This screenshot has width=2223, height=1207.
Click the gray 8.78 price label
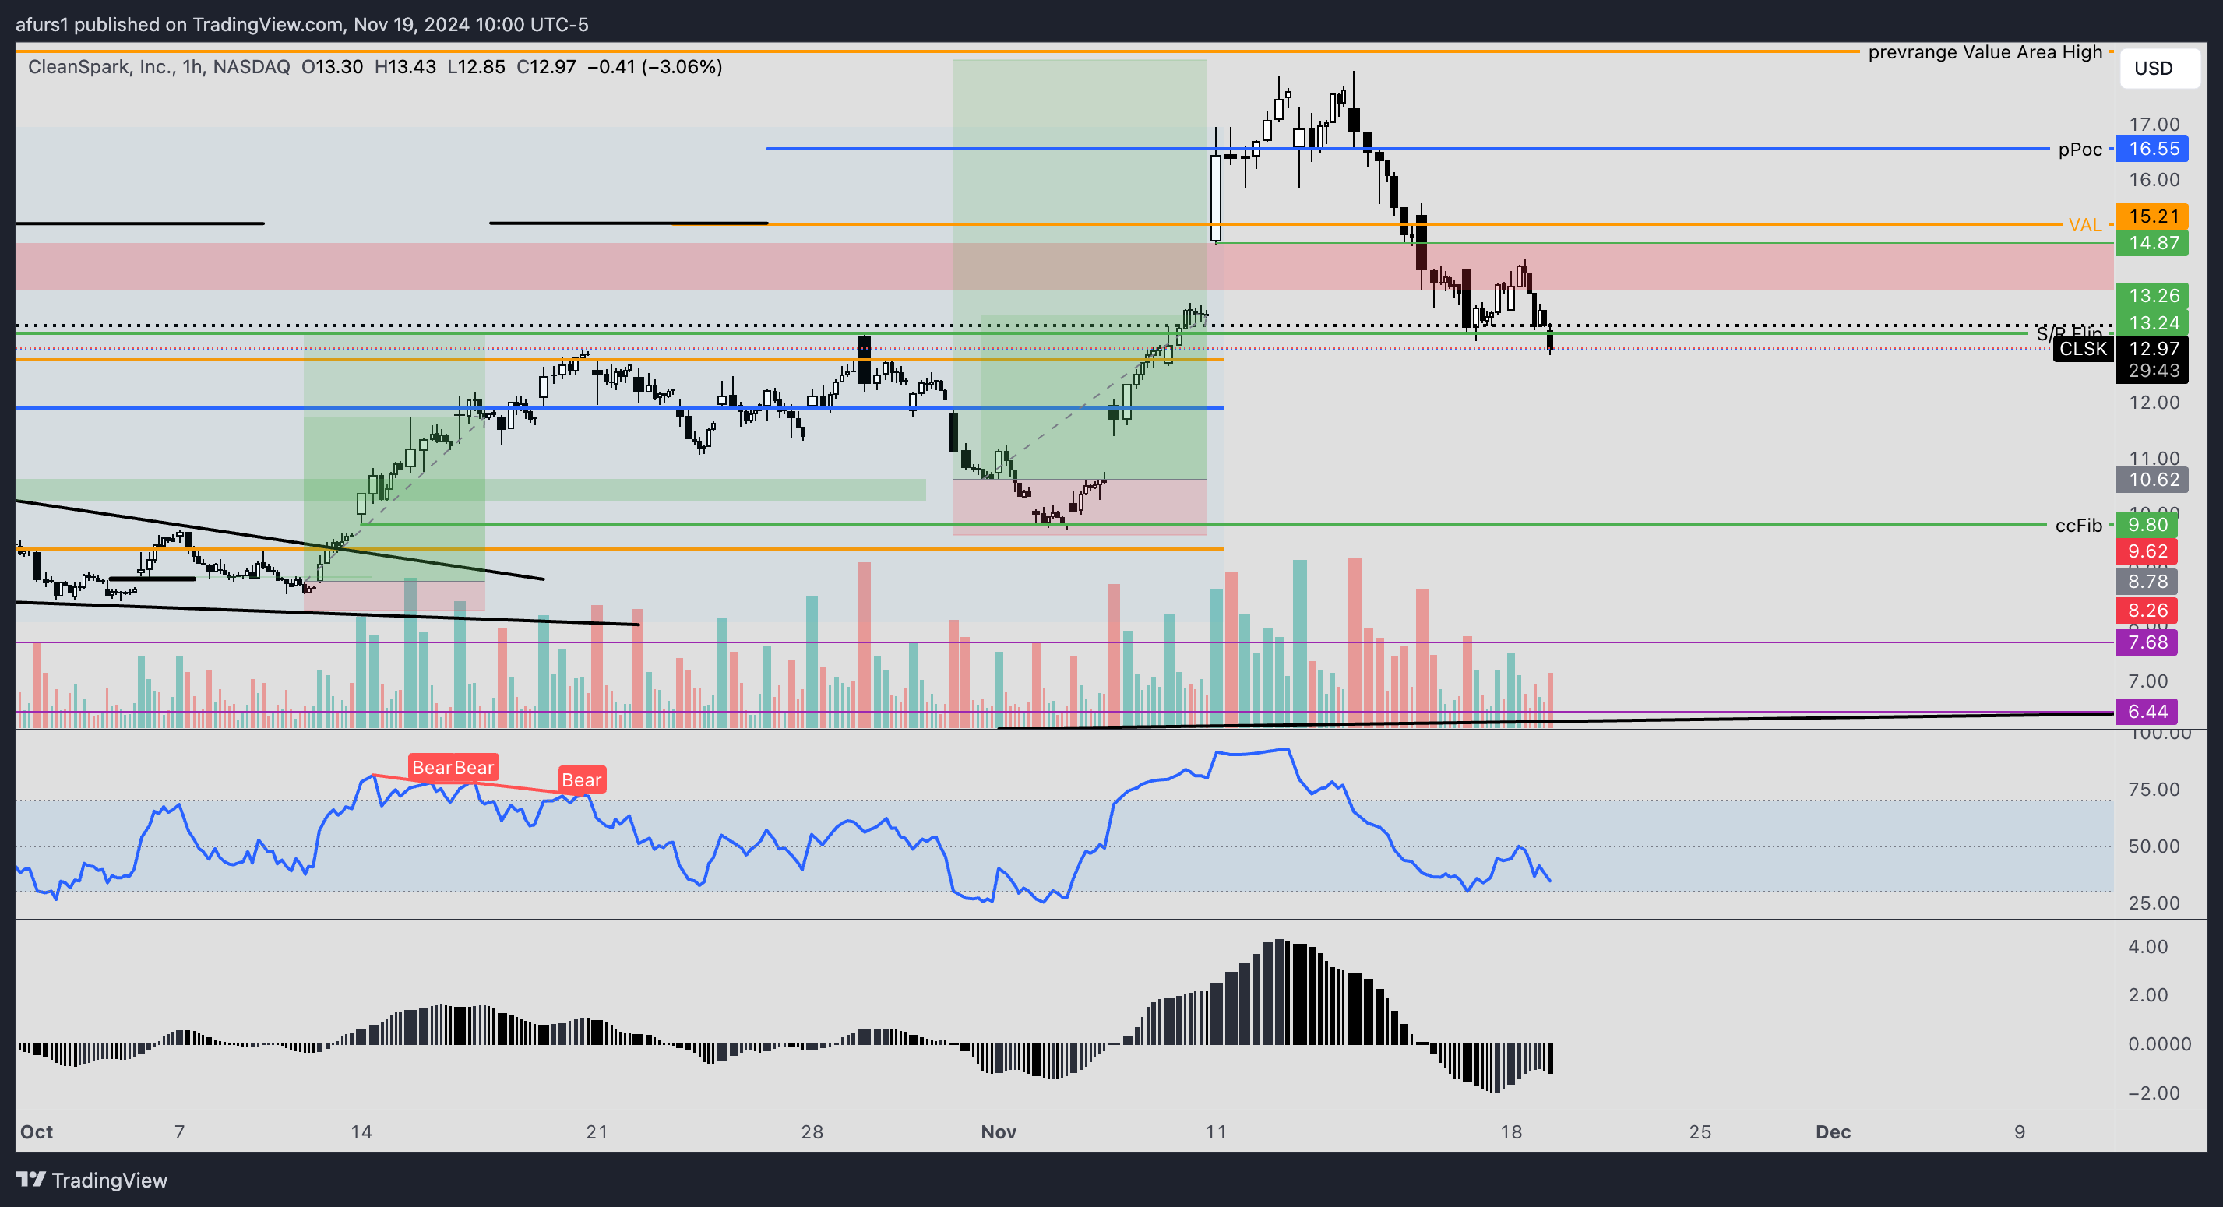[2147, 582]
